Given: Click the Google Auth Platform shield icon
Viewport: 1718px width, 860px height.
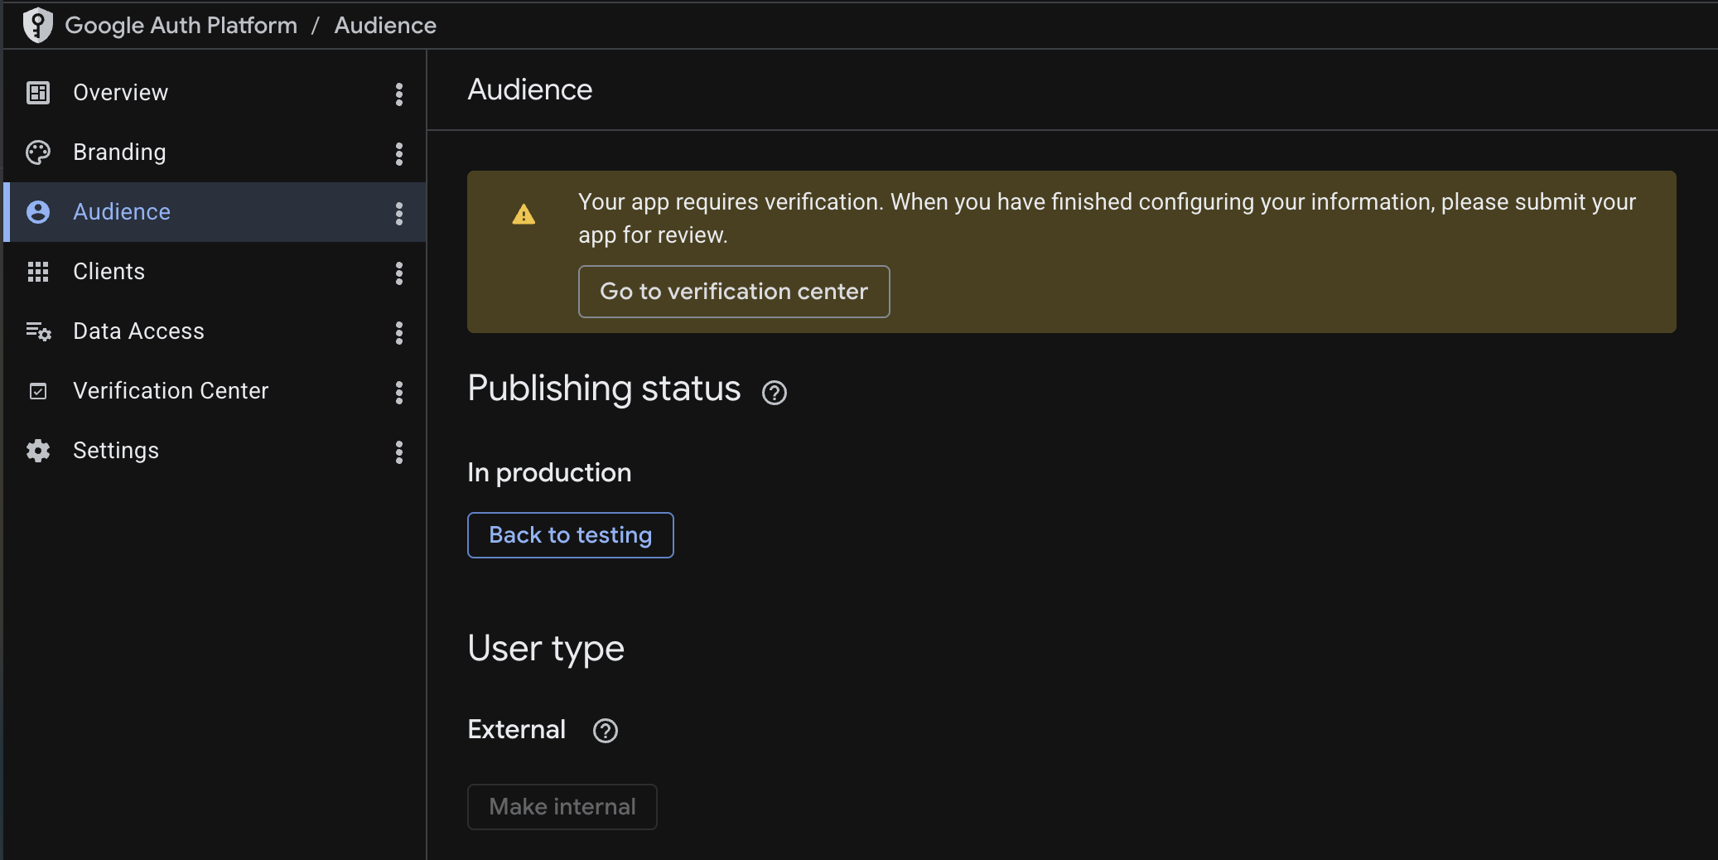Looking at the screenshot, I should (x=37, y=25).
